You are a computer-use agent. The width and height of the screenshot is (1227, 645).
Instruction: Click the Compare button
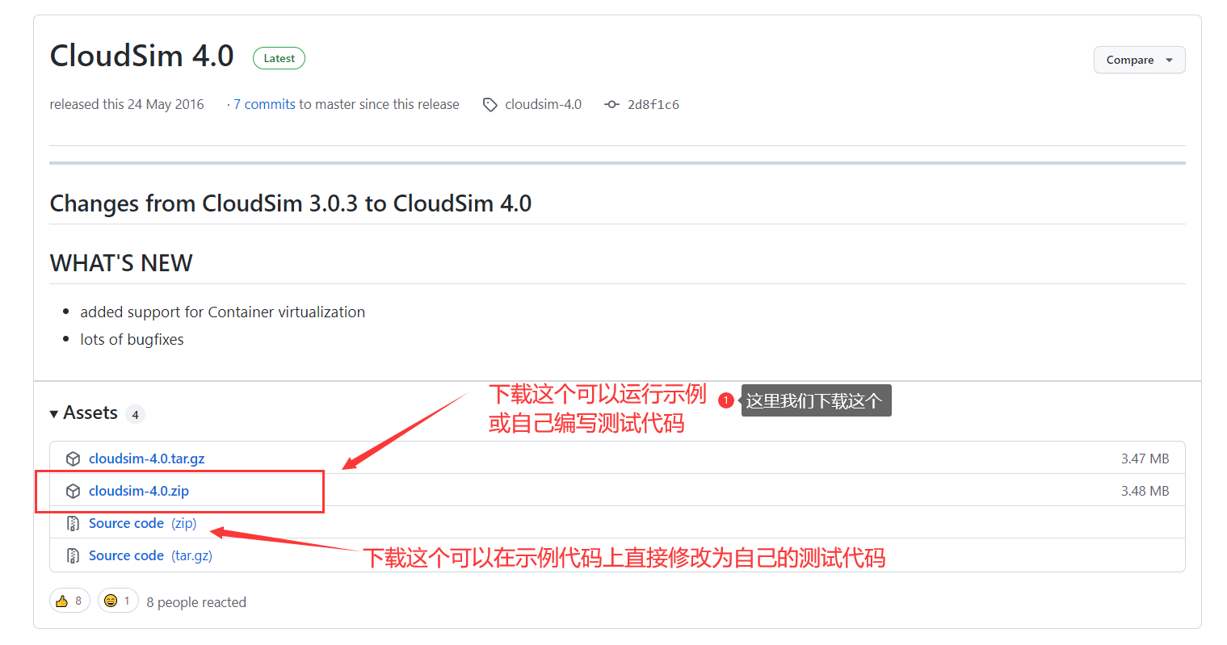pos(1139,60)
